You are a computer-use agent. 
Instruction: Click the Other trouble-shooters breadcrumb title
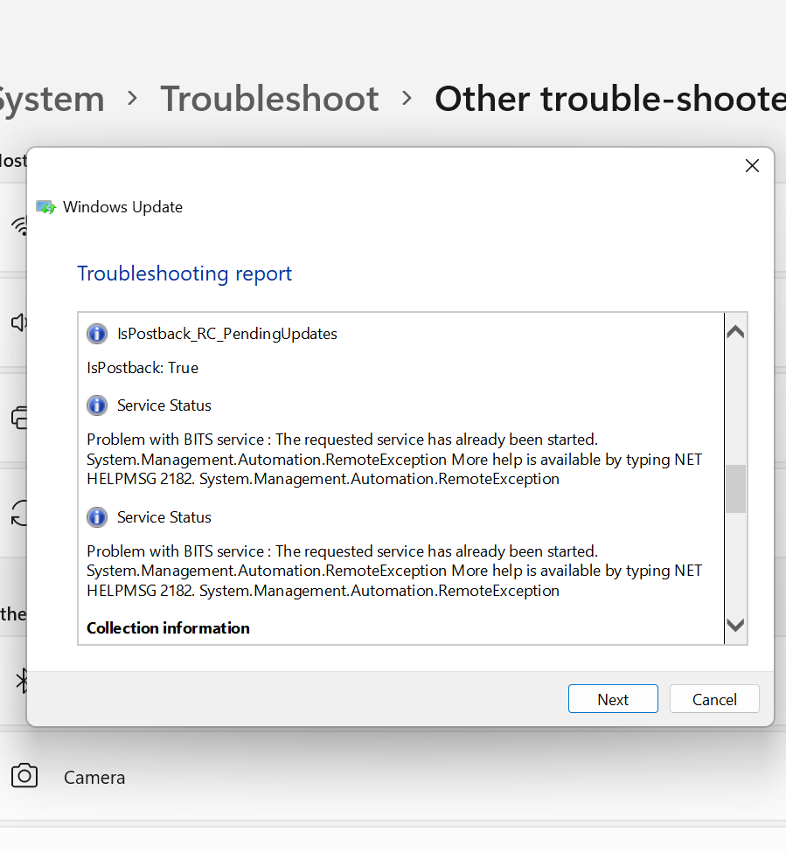(x=610, y=99)
